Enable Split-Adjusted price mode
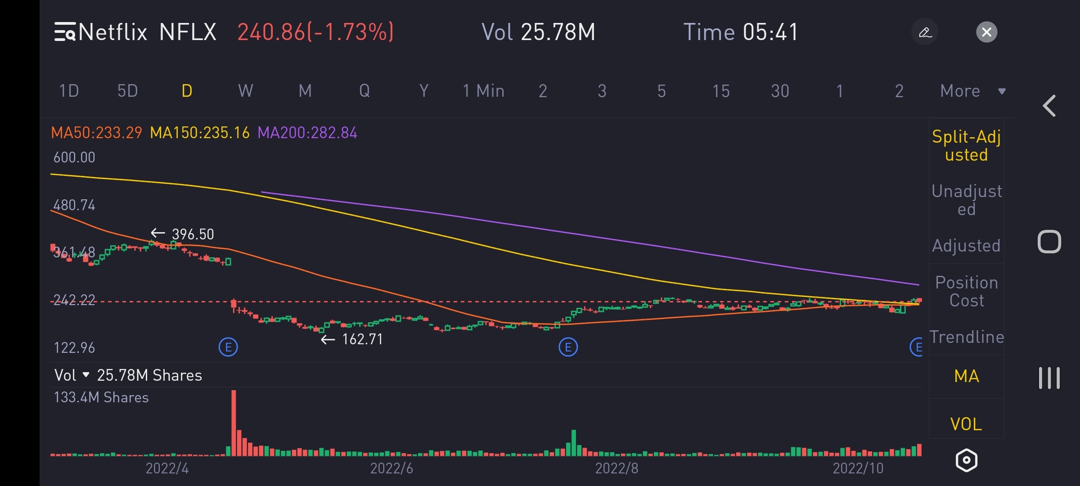1080x486 pixels. (966, 145)
